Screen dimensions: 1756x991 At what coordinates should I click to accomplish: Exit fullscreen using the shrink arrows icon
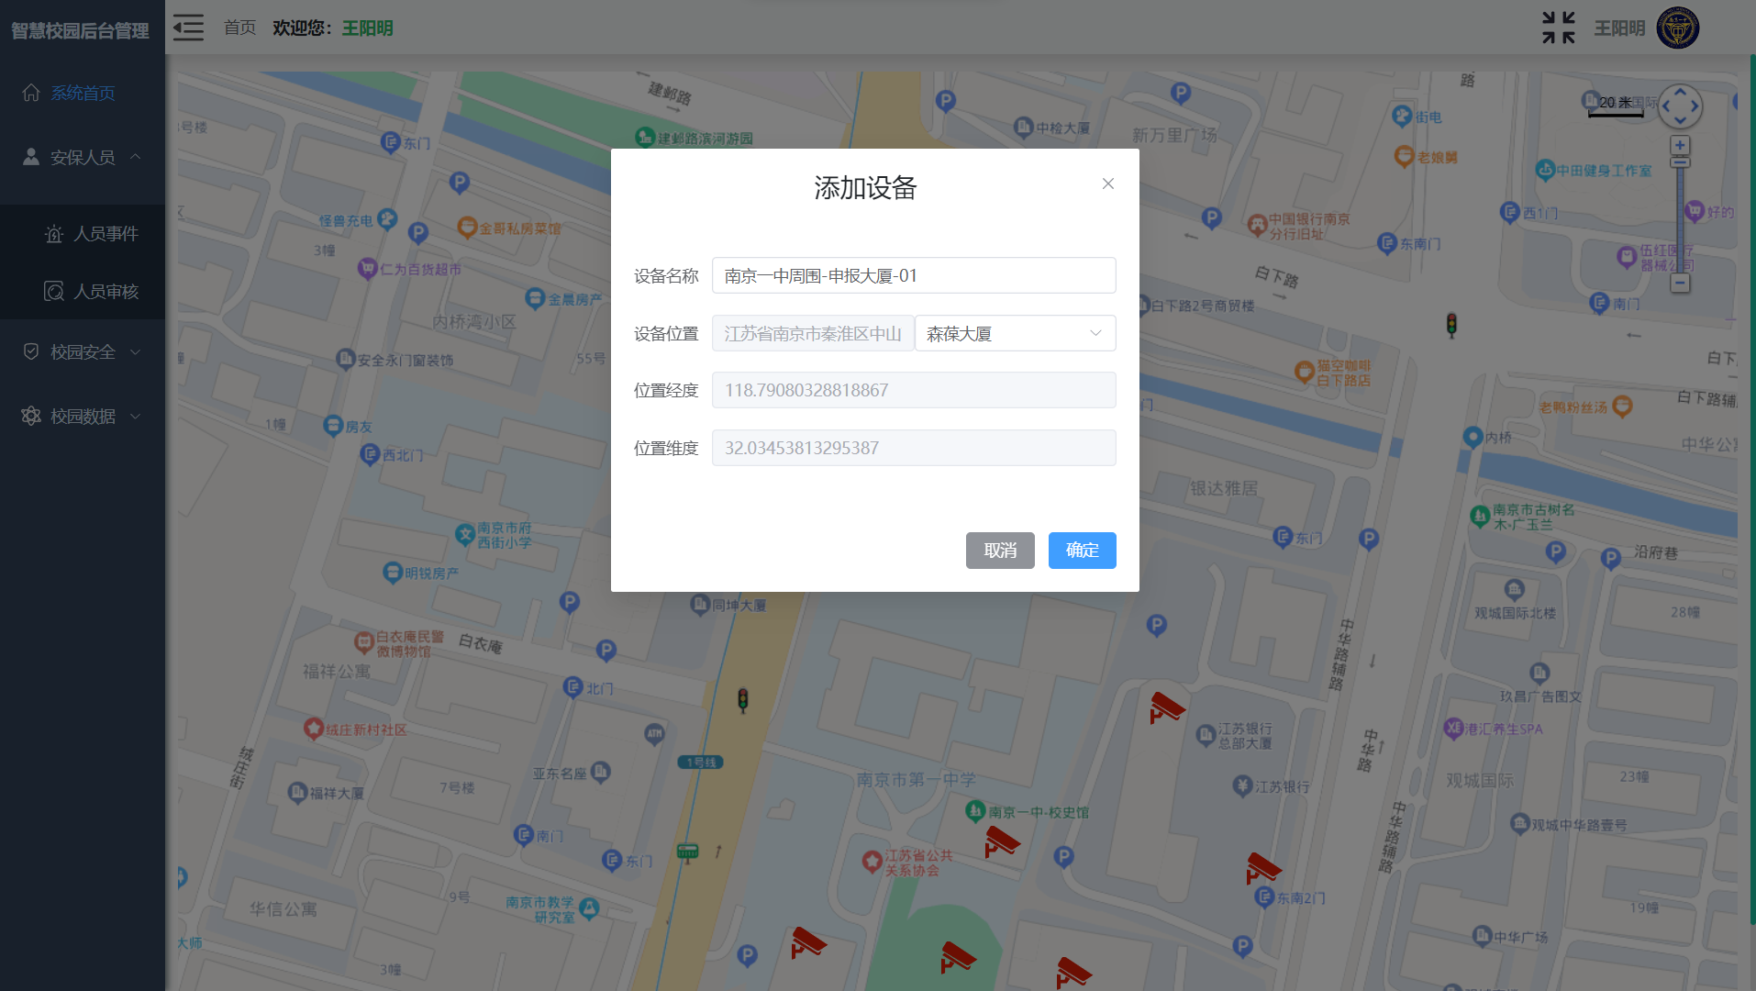click(1558, 28)
